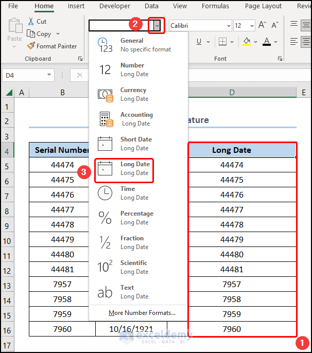Expand the underline style arrow
The image size is (312, 353).
(208, 42)
